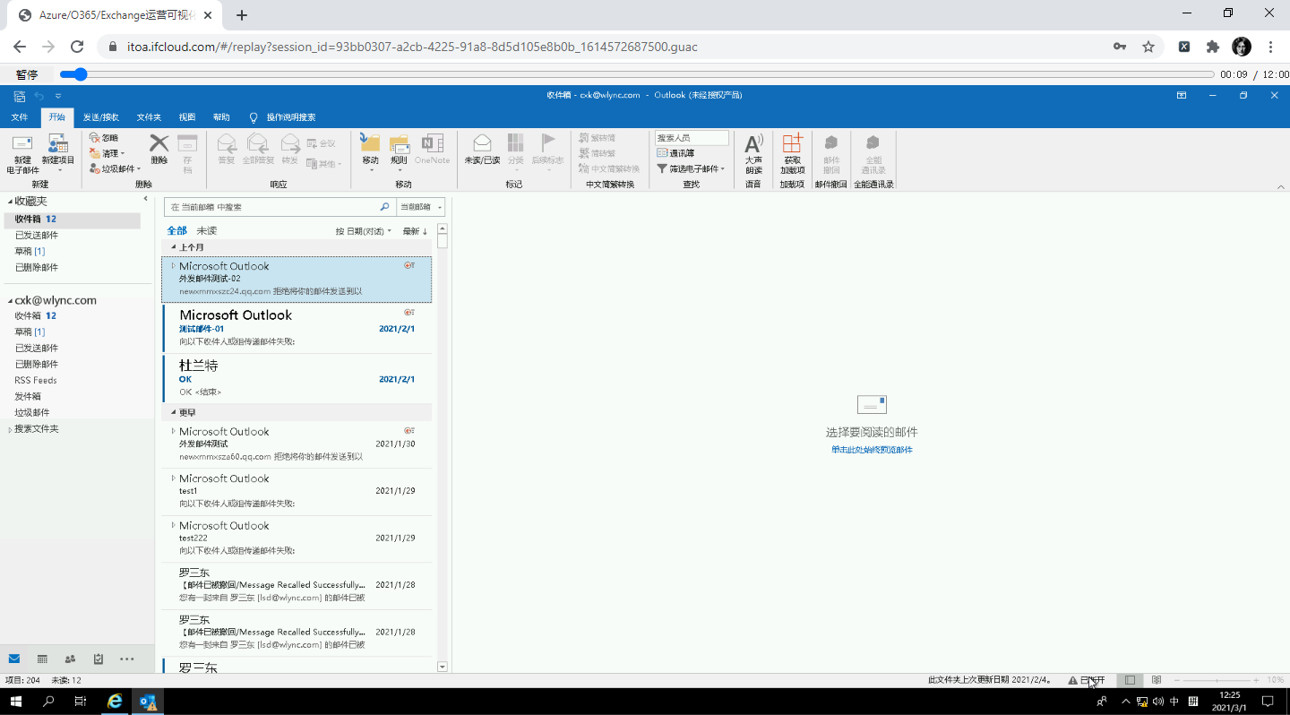
Task: Switch to Tasks view in navigation bar
Action: coord(99,659)
